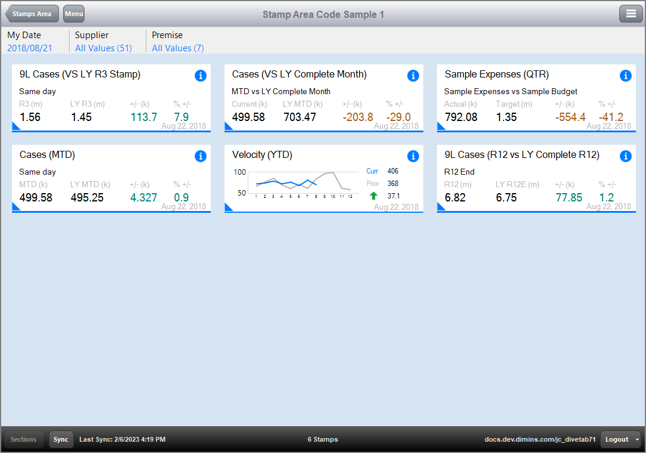Click the Sync button

[61, 439]
